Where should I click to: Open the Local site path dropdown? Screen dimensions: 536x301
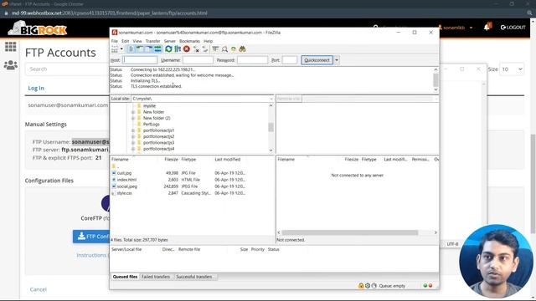[271, 99]
